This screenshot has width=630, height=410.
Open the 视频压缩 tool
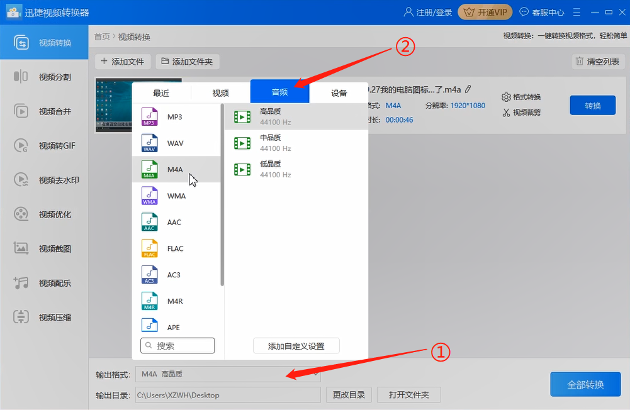(44, 317)
